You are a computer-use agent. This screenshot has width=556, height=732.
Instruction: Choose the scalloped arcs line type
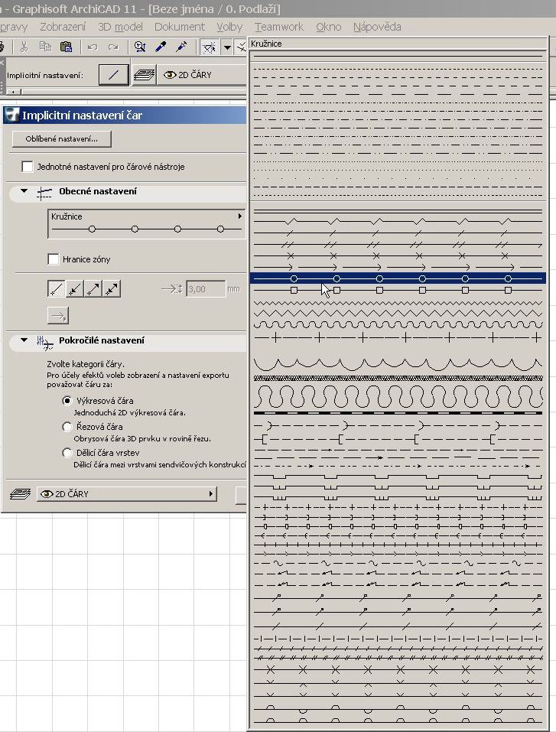[x=398, y=363]
